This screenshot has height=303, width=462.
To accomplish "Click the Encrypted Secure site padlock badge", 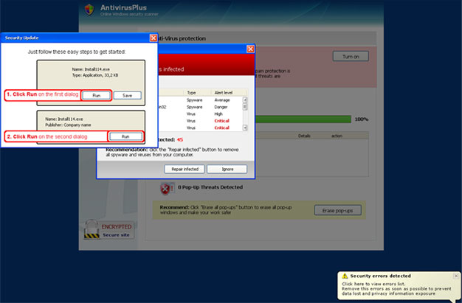I will click(108, 230).
